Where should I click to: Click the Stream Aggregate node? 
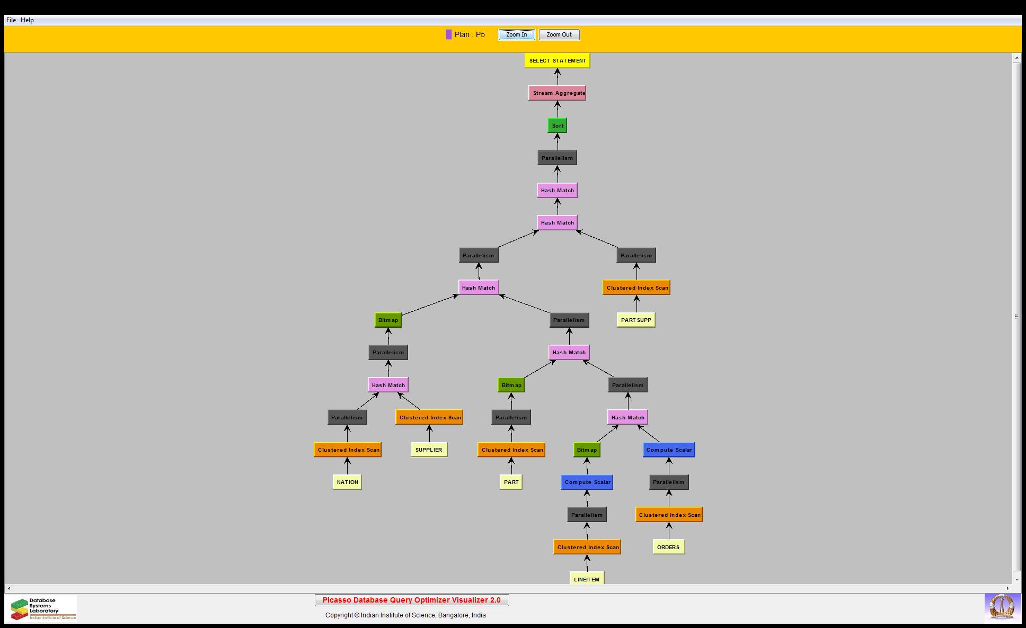coord(557,93)
